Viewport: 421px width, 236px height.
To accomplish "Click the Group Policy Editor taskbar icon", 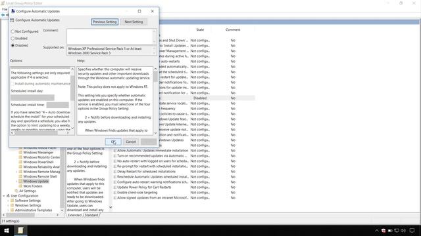I will (x=20, y=230).
